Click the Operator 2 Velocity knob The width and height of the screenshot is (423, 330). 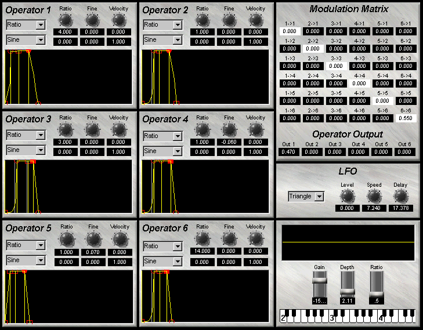[256, 20]
